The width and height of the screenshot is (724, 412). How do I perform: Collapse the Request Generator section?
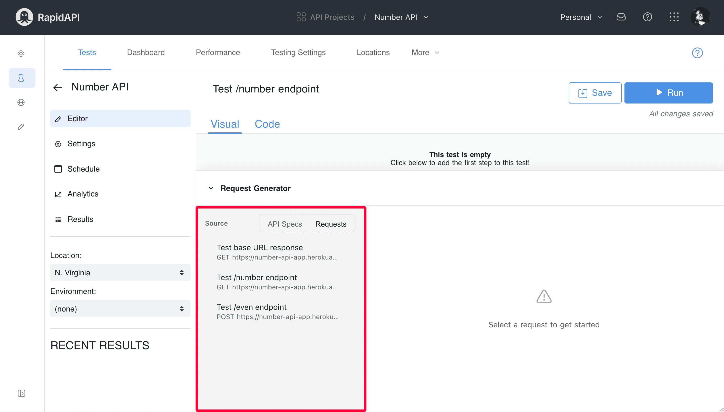pos(211,188)
